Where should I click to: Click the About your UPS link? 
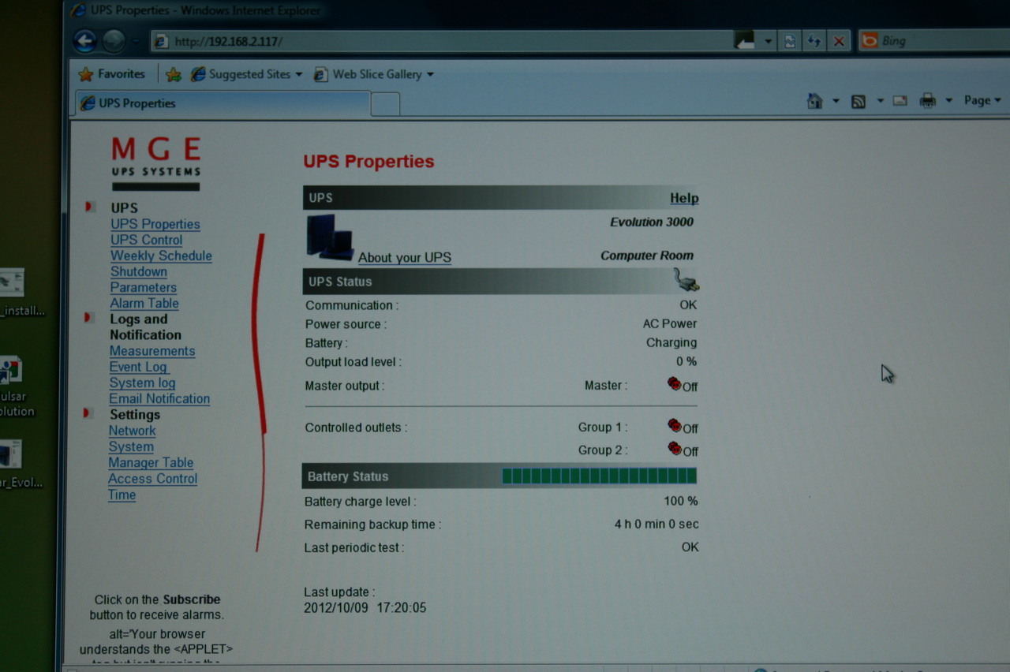tap(405, 257)
